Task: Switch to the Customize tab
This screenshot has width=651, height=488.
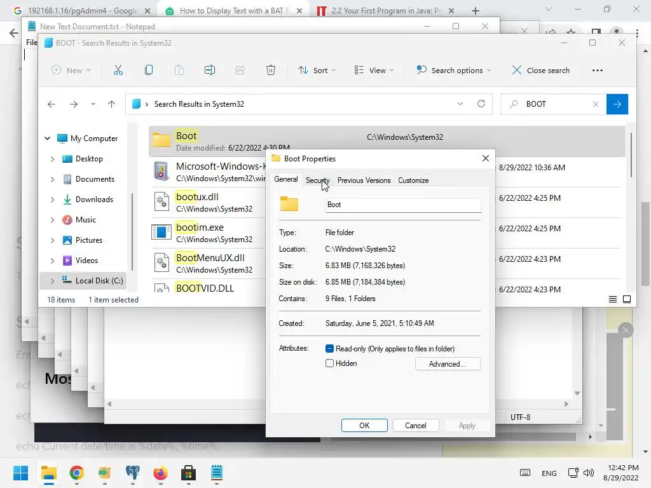Action: click(413, 180)
